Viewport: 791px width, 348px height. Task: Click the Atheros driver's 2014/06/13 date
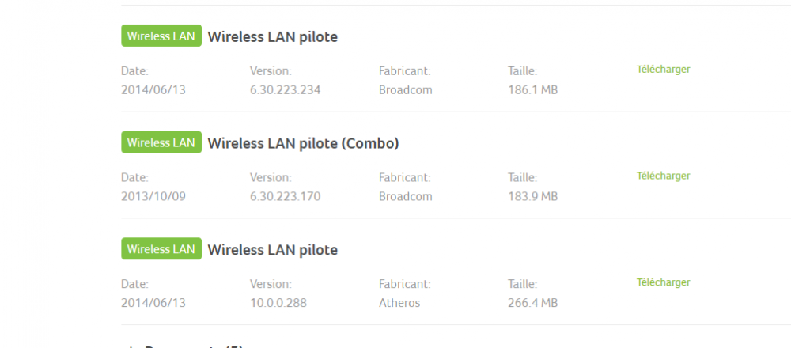click(153, 303)
